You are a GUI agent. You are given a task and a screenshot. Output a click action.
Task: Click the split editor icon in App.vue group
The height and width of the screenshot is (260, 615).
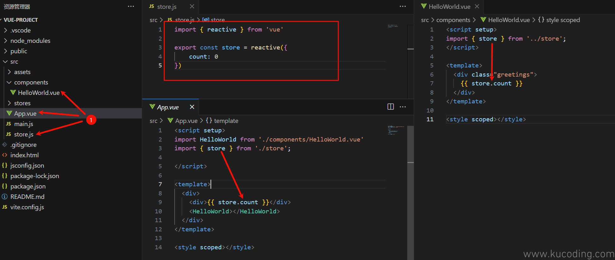[x=391, y=107]
